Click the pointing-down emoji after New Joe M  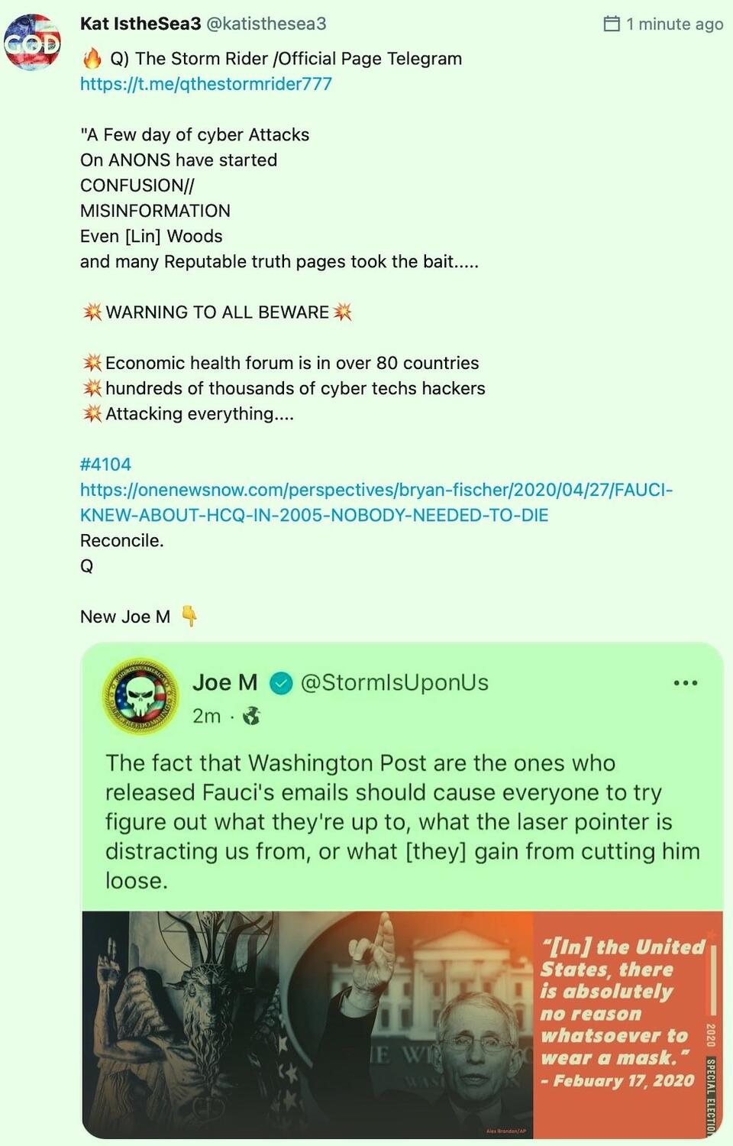click(189, 616)
